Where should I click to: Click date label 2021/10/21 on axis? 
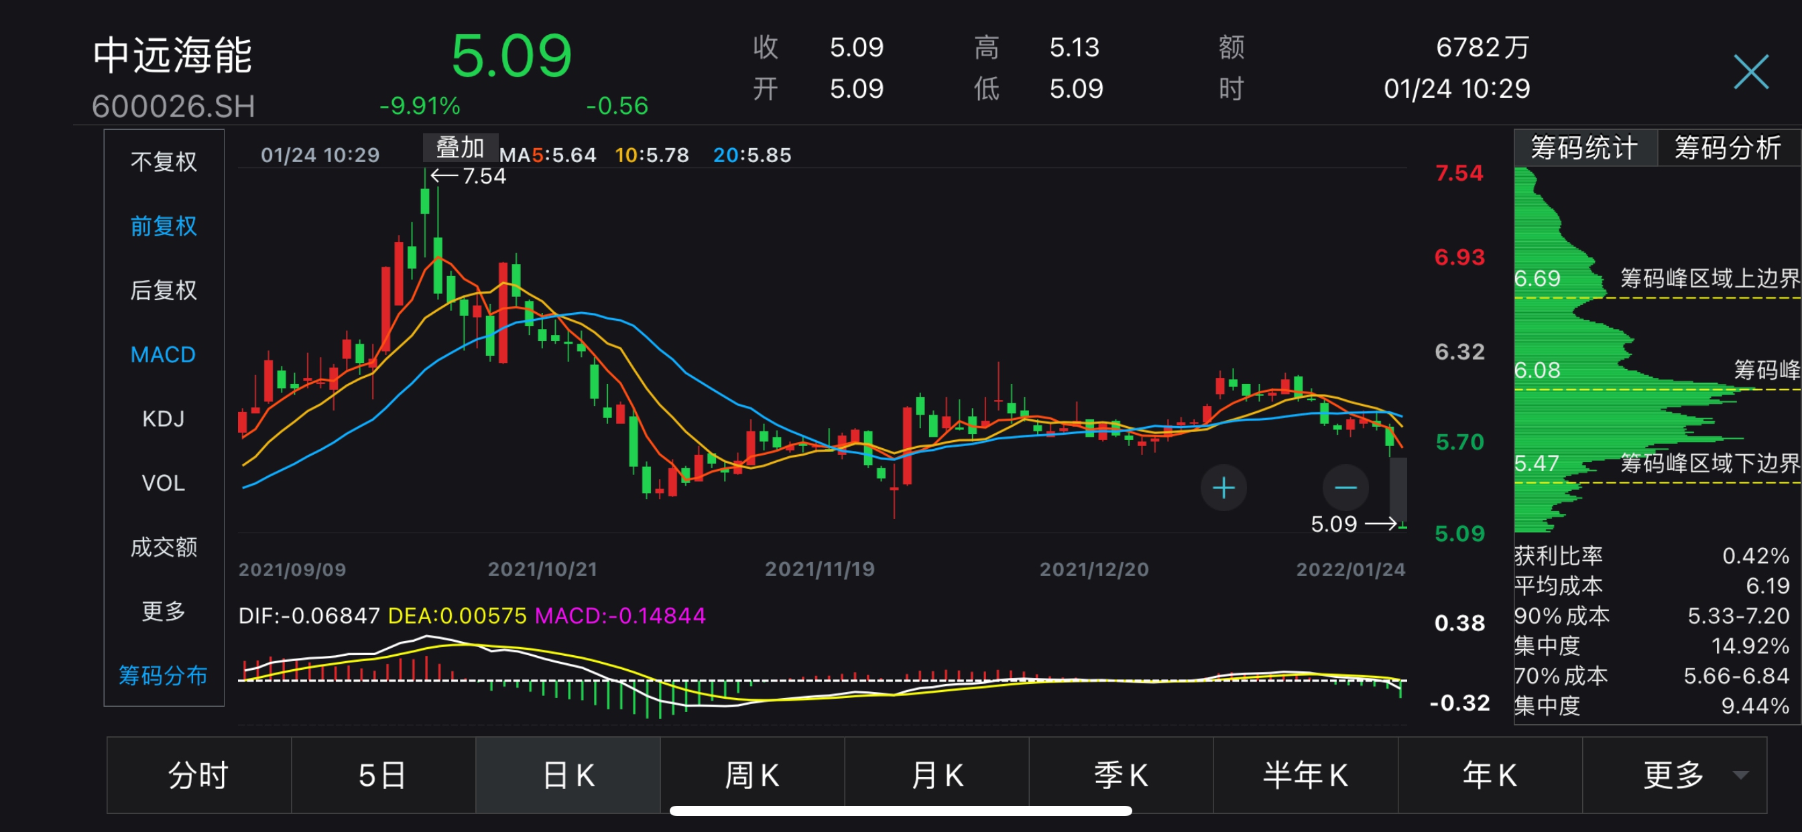543,569
